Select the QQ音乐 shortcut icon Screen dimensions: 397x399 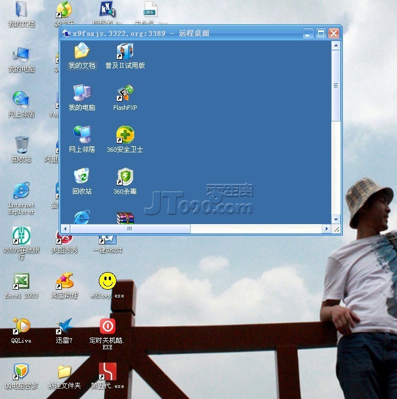click(65, 13)
